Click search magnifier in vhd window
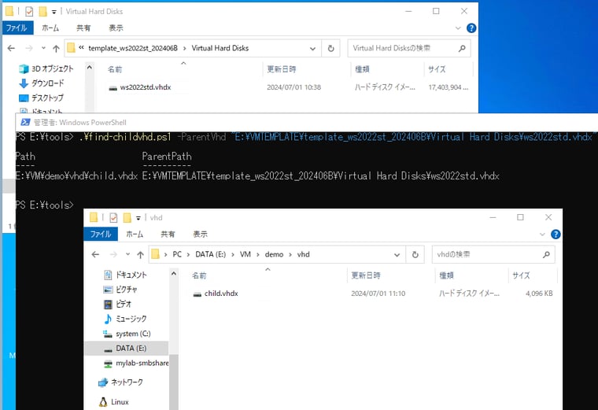 pos(547,254)
